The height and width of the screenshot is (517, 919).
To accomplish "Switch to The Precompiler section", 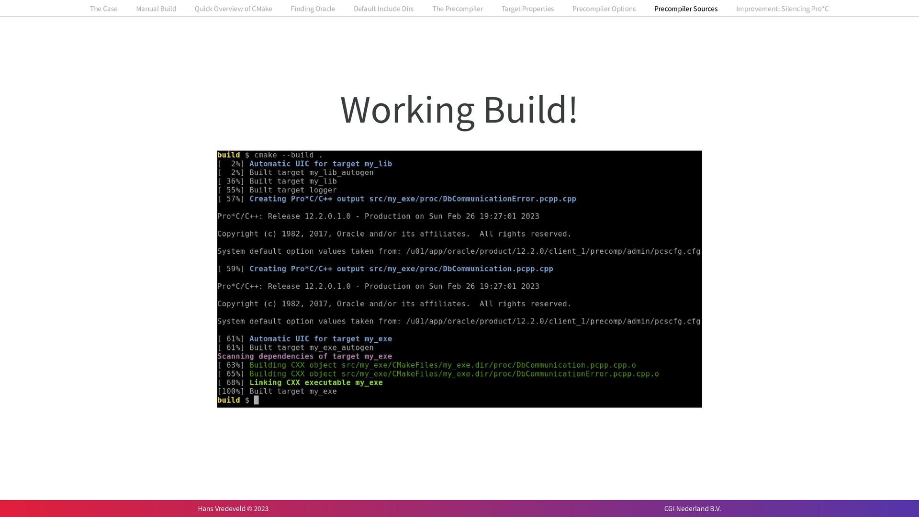I will (x=457, y=9).
